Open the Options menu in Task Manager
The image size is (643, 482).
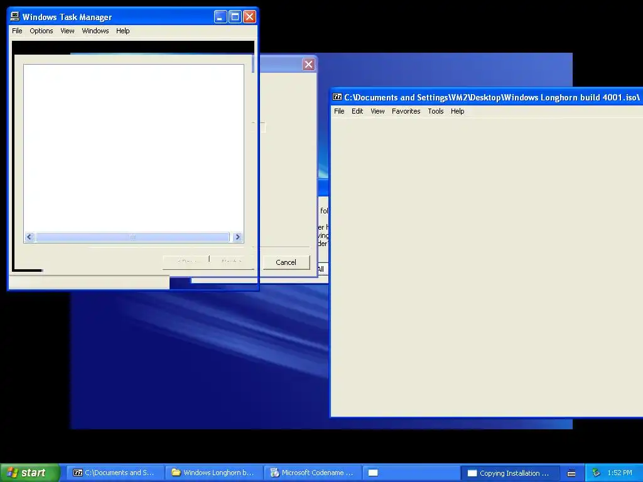41,31
